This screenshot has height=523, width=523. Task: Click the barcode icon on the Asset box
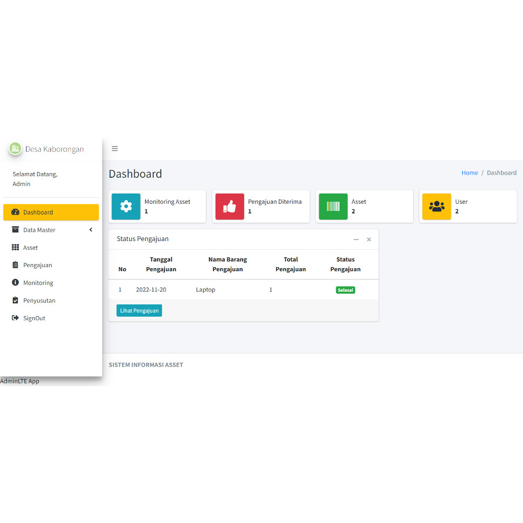point(333,206)
